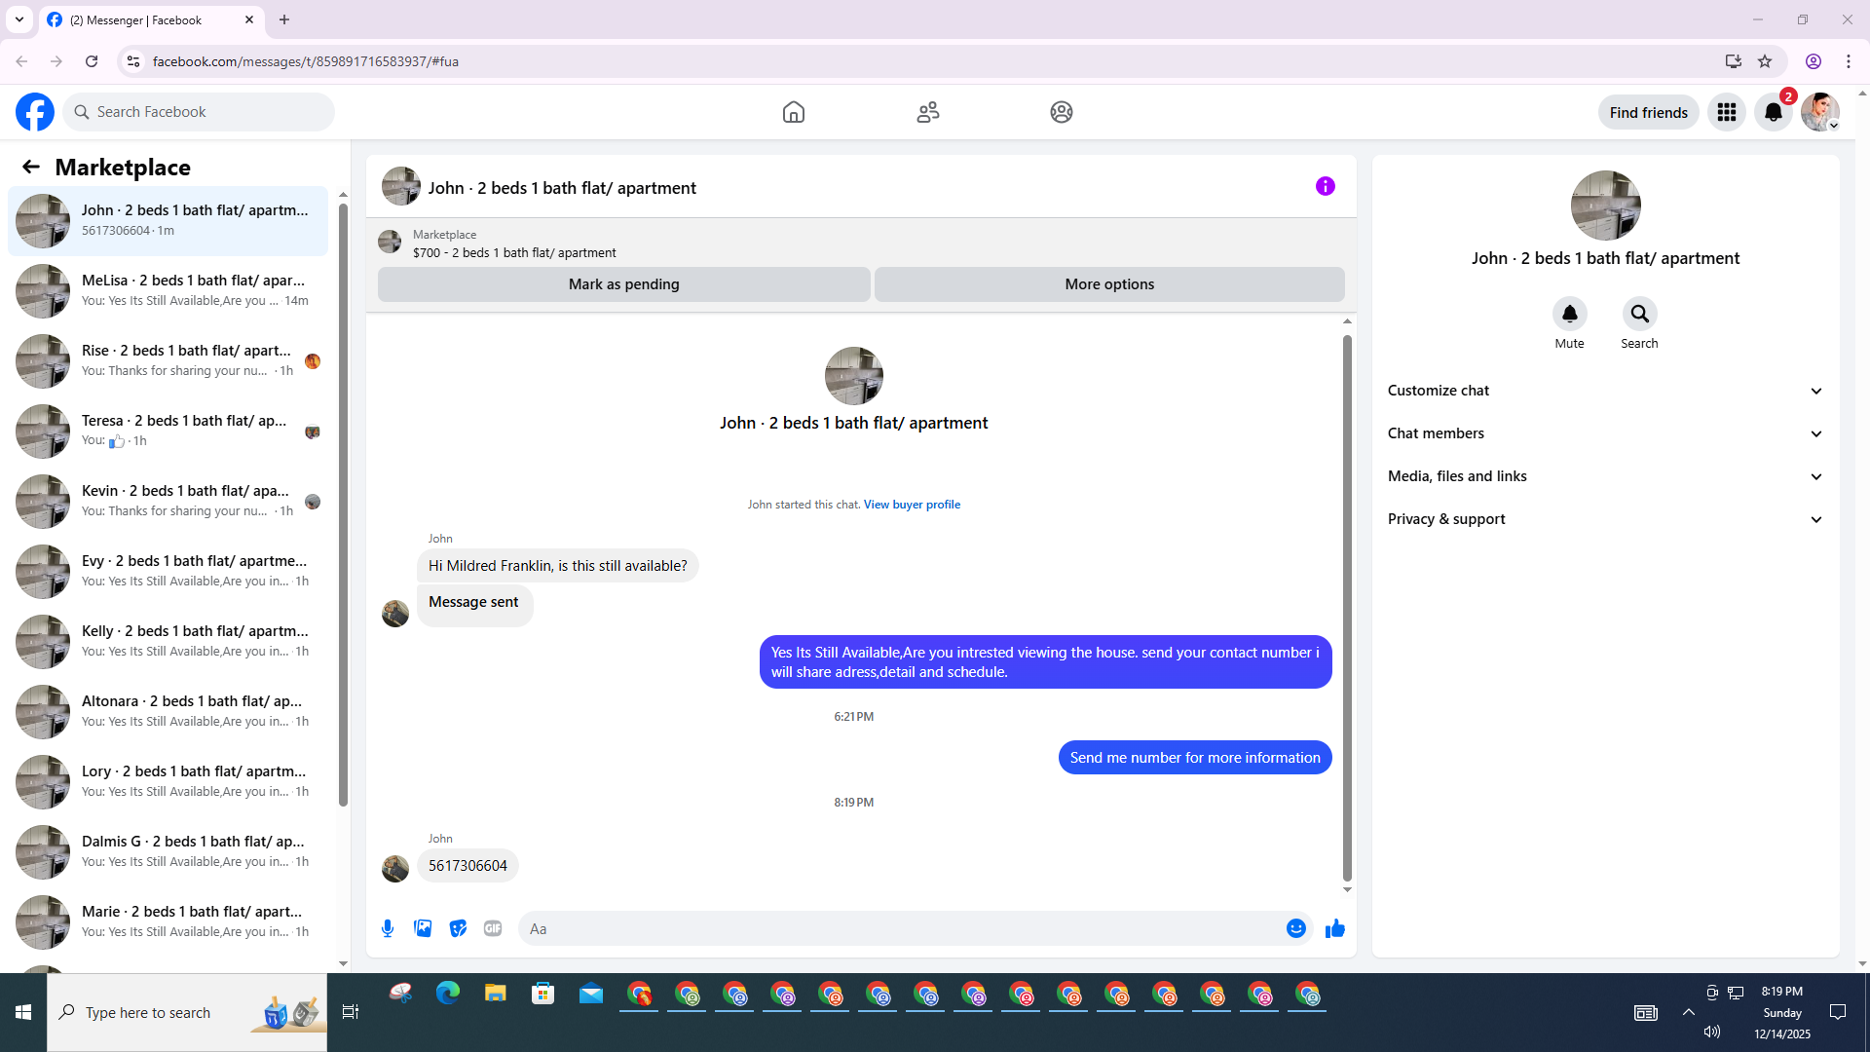
Task: Click Mark as pending button
Action: pyautogui.click(x=623, y=284)
